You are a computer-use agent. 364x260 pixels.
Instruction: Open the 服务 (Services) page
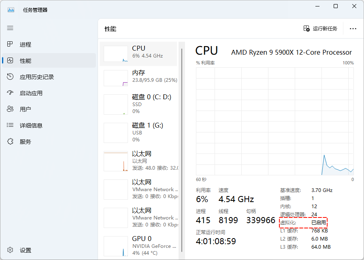(x=25, y=142)
